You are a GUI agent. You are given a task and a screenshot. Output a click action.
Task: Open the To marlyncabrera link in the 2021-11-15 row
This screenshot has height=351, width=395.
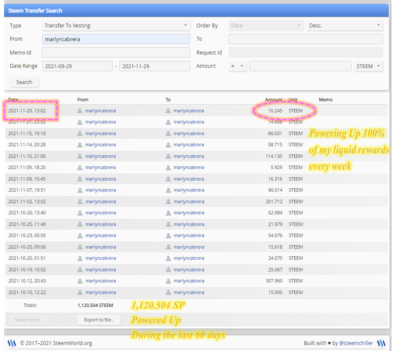tap(189, 134)
